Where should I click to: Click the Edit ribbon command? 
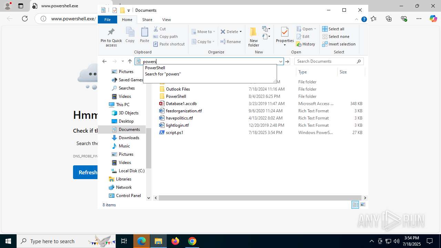tap(303, 37)
